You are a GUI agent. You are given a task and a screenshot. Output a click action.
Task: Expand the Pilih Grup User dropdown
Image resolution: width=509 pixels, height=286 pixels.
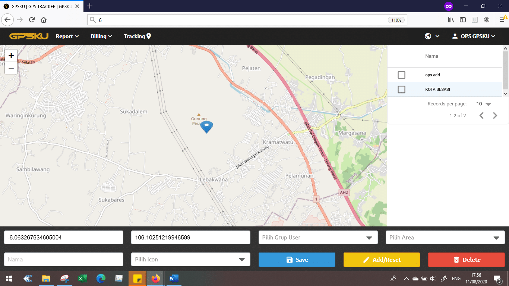point(318,238)
